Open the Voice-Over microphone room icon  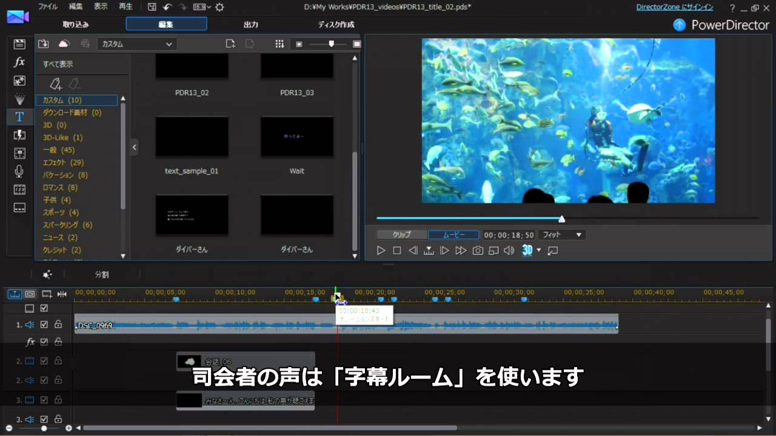[19, 171]
